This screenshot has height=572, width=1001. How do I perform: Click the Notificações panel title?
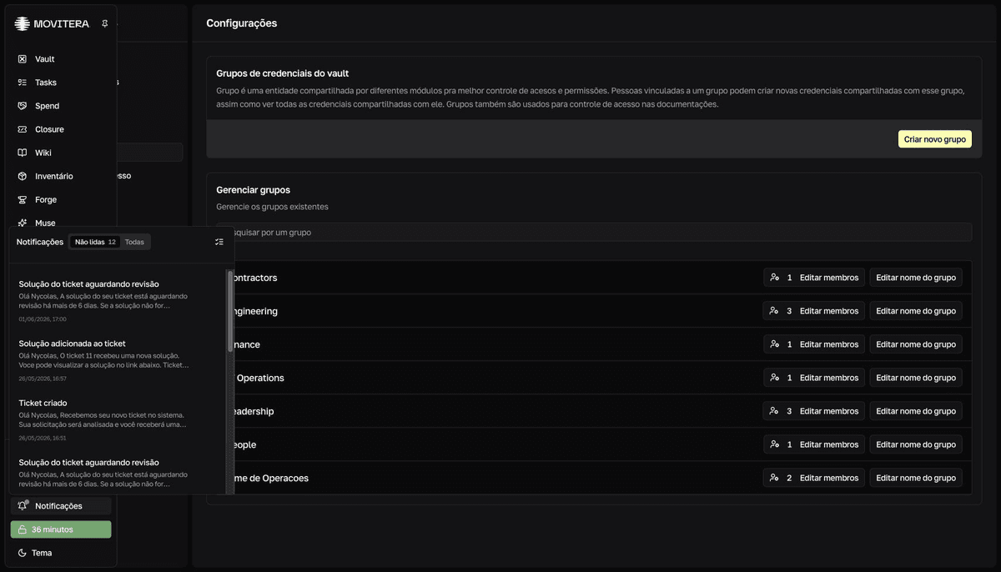point(40,242)
